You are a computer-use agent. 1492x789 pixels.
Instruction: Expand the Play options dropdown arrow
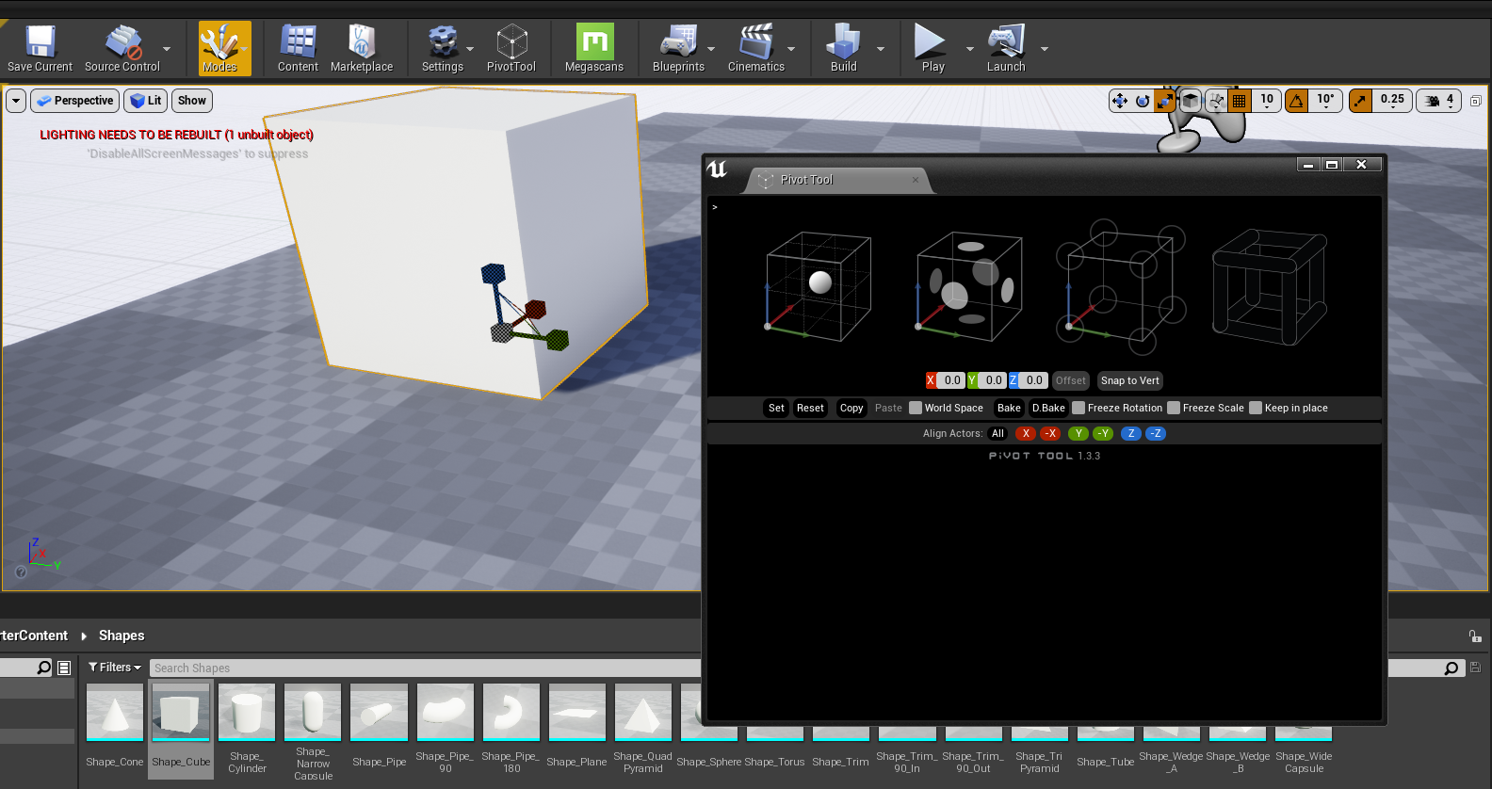(x=970, y=48)
